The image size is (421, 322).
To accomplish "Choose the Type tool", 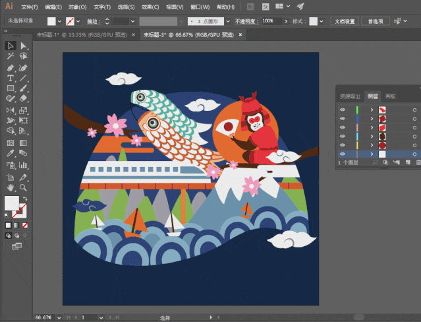I will pyautogui.click(x=11, y=78).
